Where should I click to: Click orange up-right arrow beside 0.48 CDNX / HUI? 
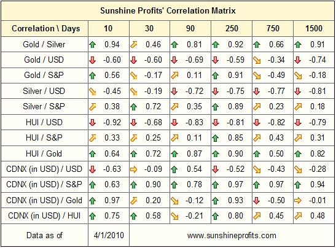pos(298,216)
